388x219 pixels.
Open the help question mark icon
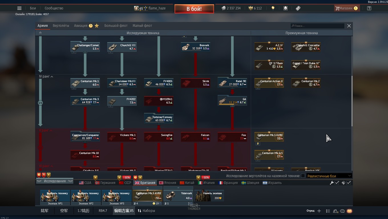[x=369, y=8]
